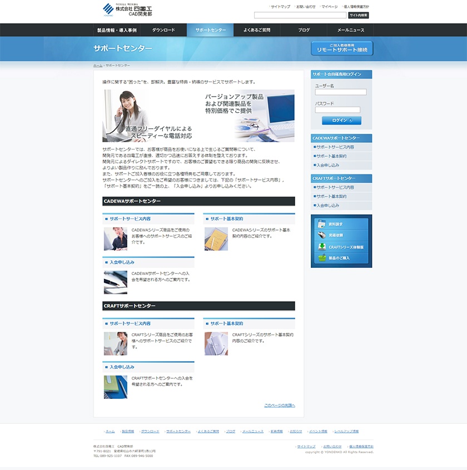
Task: Click the CRAFTシリーズ体験版 download icon
Action: click(322, 247)
